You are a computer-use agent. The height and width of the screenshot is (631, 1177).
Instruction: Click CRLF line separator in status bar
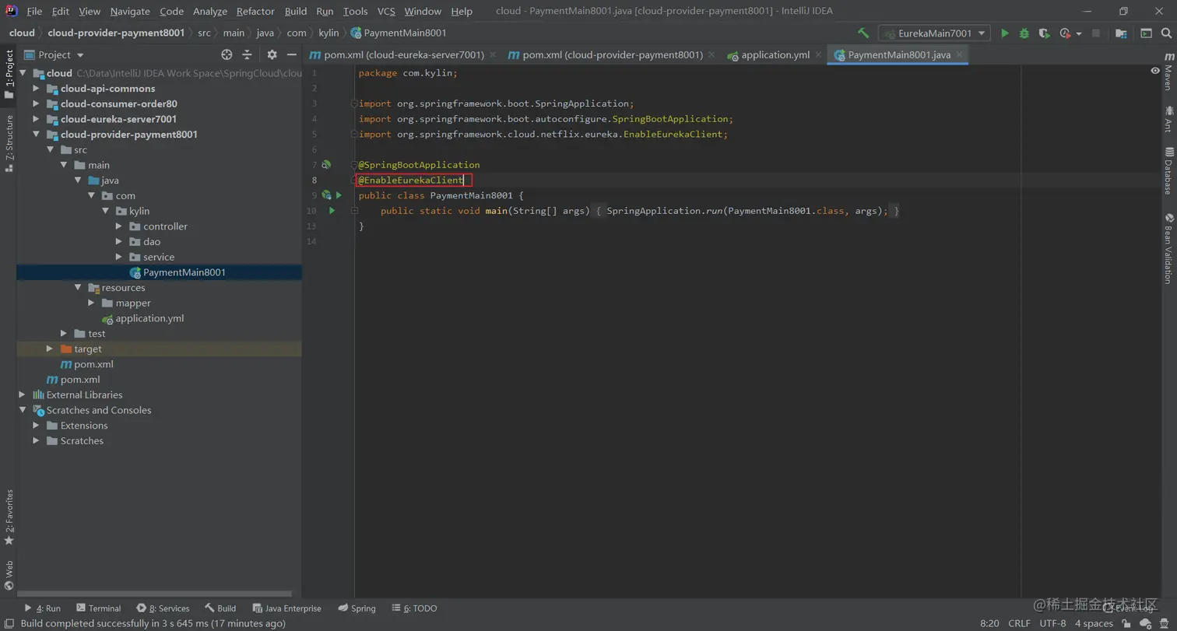coord(1019,623)
